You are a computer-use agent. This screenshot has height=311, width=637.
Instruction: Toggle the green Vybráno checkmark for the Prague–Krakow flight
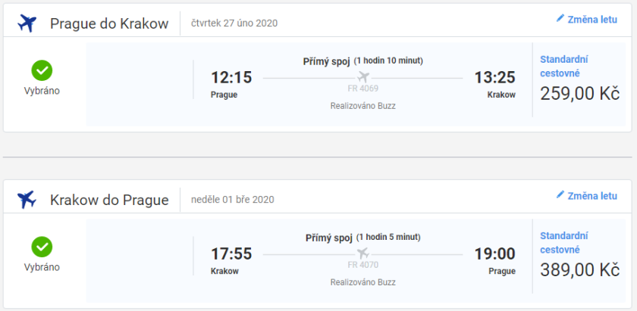pyautogui.click(x=42, y=71)
